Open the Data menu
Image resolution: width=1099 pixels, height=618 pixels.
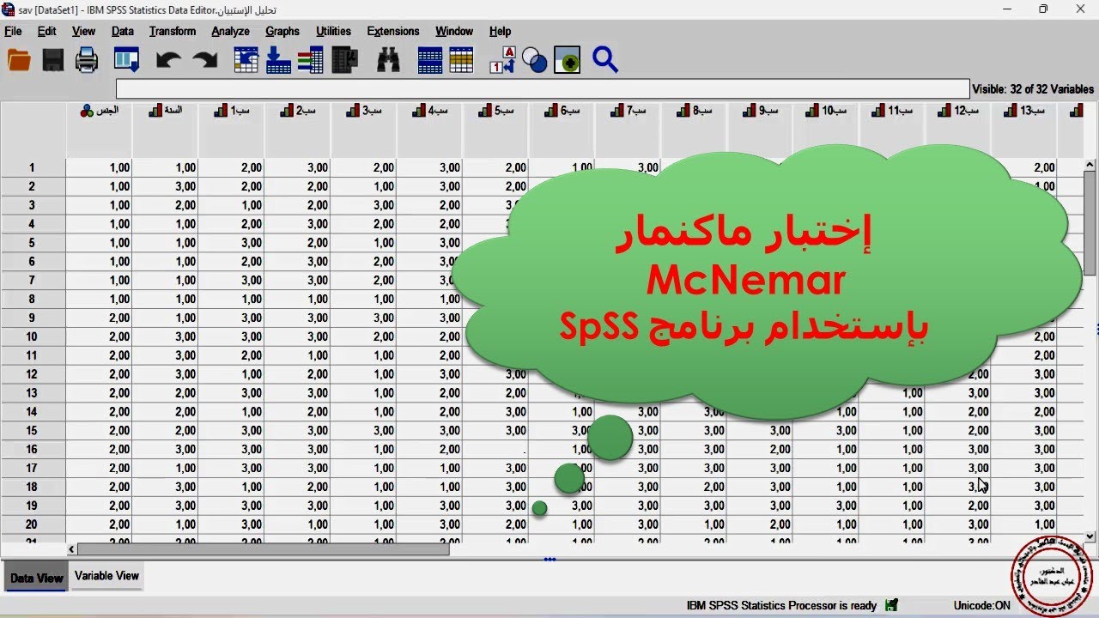(x=123, y=31)
